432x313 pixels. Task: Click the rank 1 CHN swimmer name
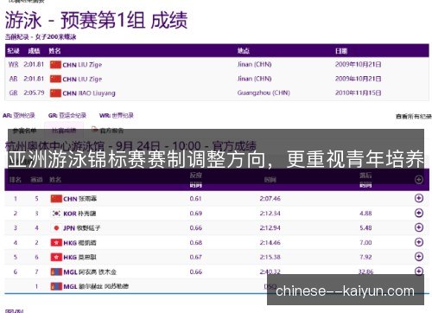(x=87, y=199)
